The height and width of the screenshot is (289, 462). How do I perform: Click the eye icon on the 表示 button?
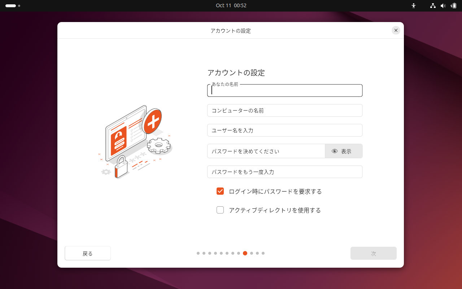[334, 151]
